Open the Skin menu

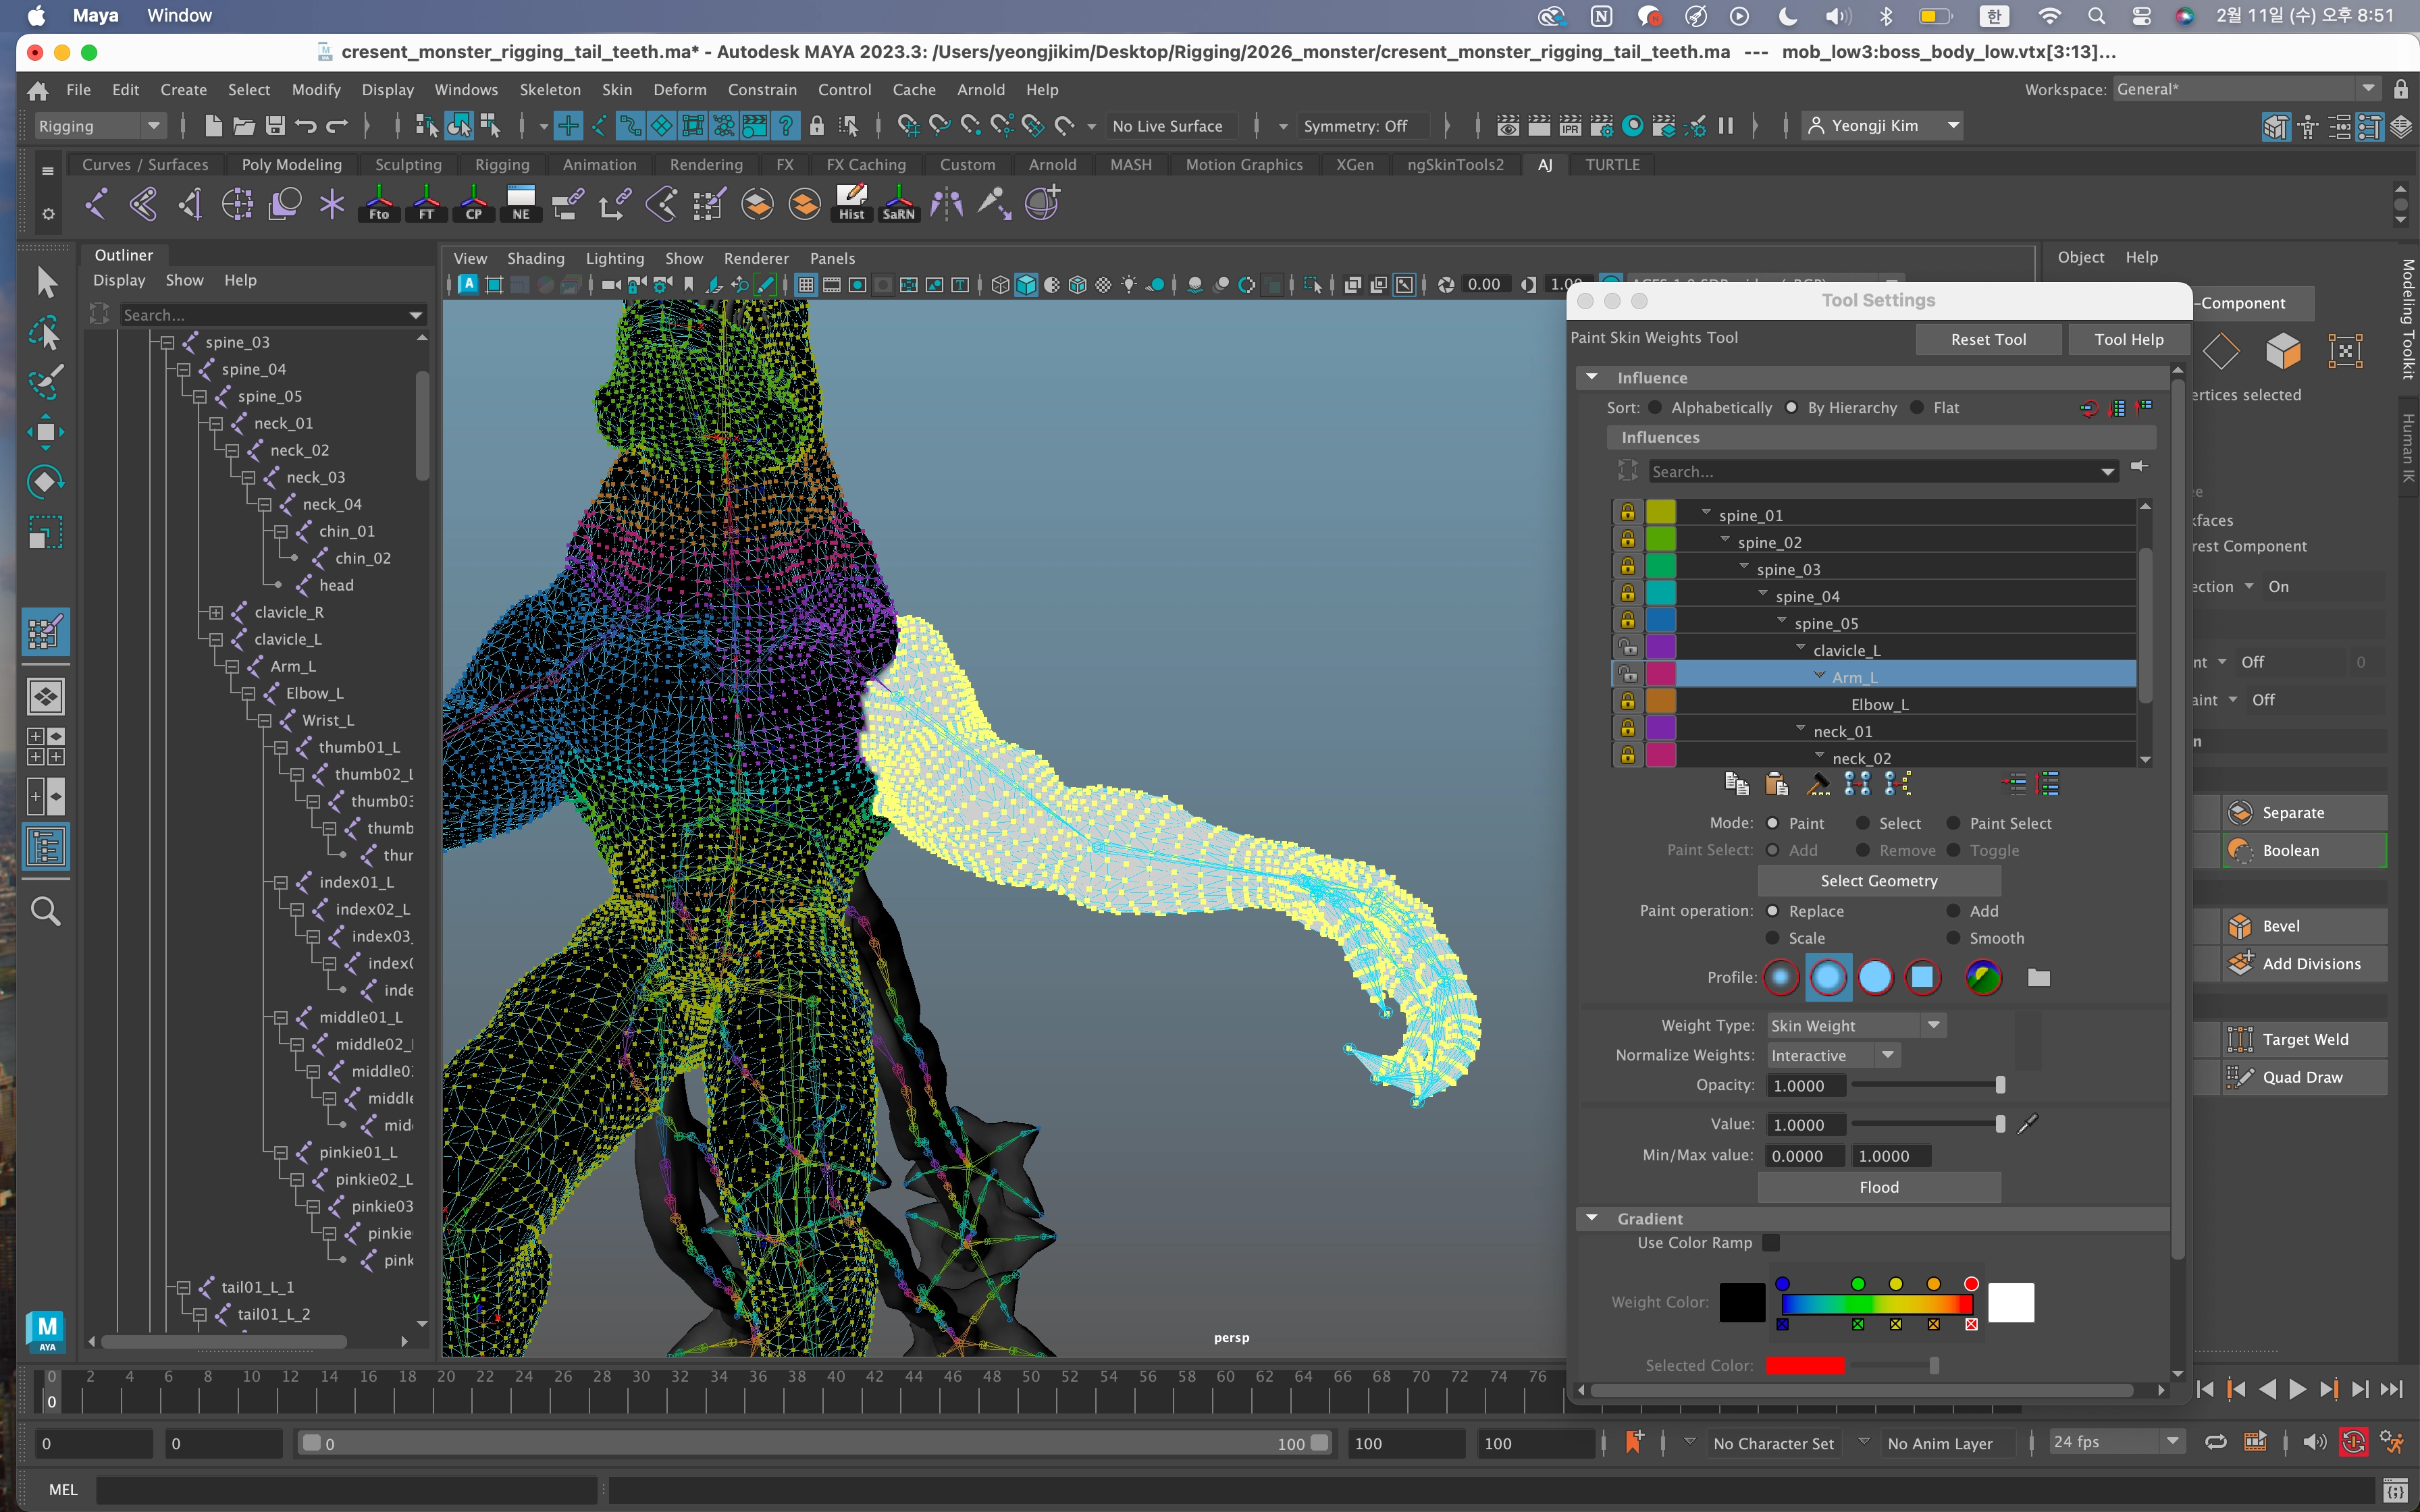coord(616,90)
